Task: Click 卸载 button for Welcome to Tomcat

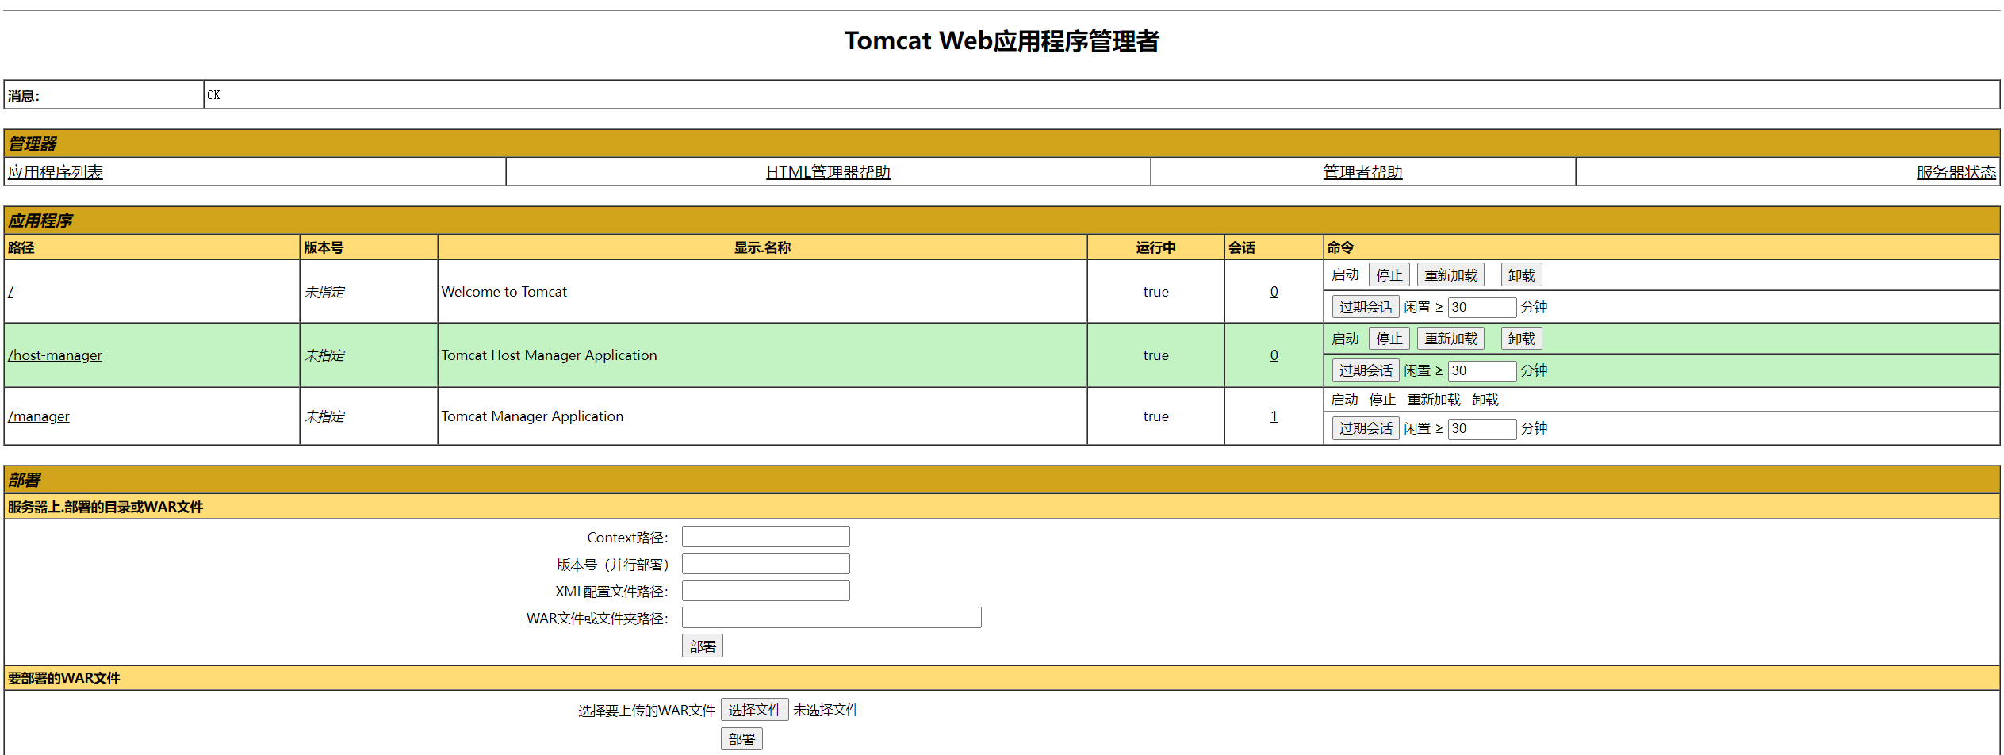Action: [1521, 275]
